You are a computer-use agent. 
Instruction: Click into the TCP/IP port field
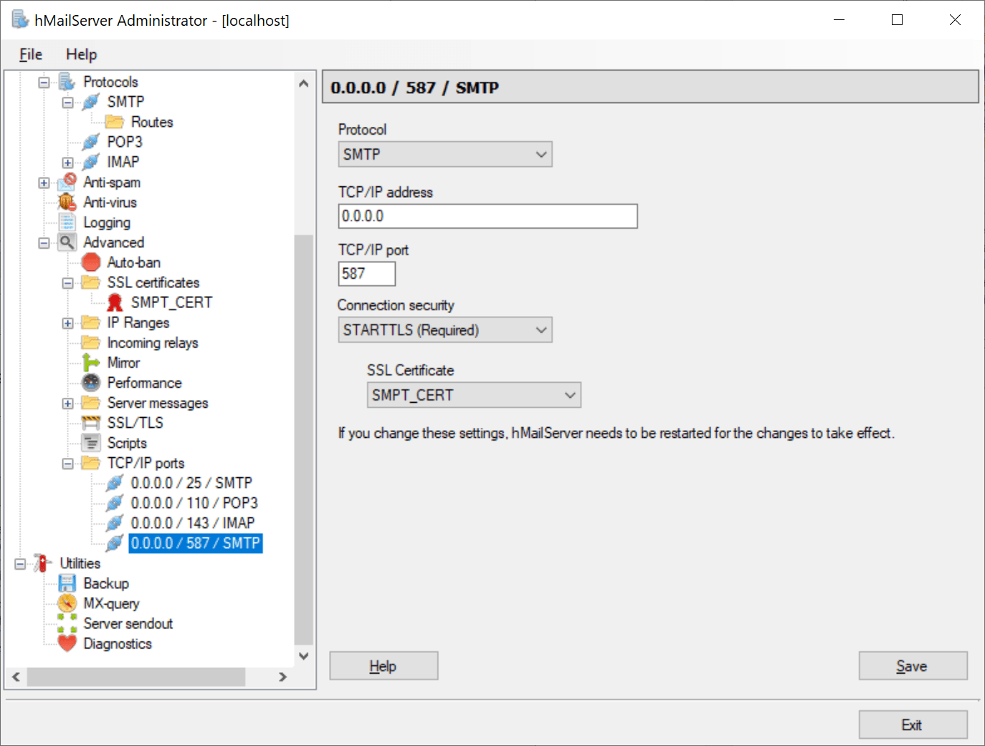point(366,274)
